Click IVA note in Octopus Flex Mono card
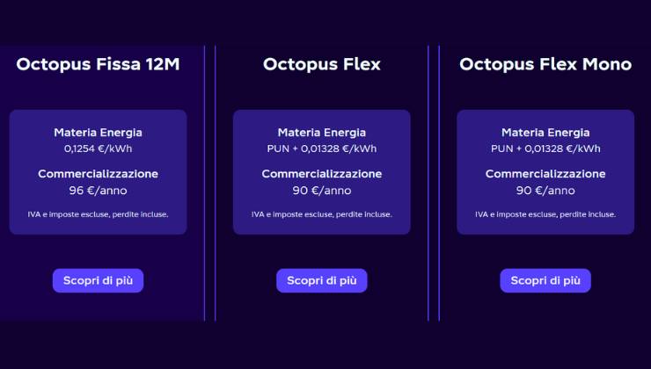Image resolution: width=651 pixels, height=369 pixels. (545, 214)
